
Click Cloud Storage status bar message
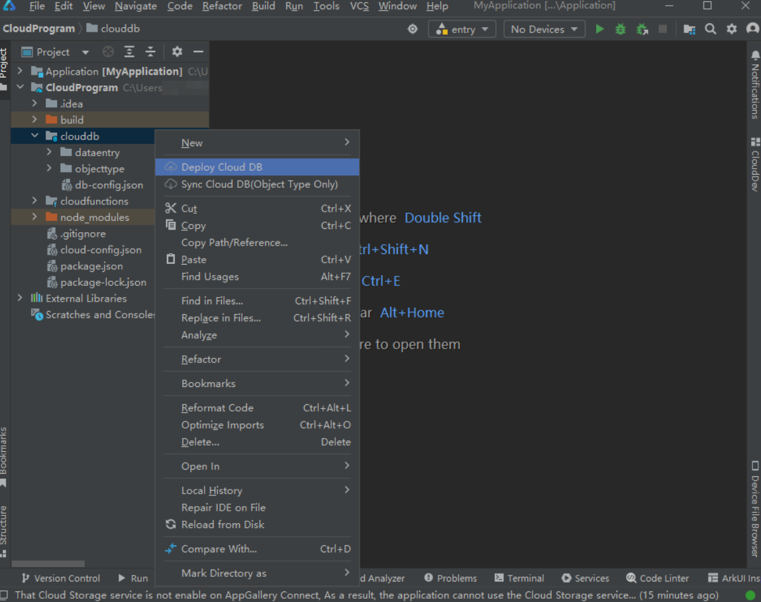point(366,595)
